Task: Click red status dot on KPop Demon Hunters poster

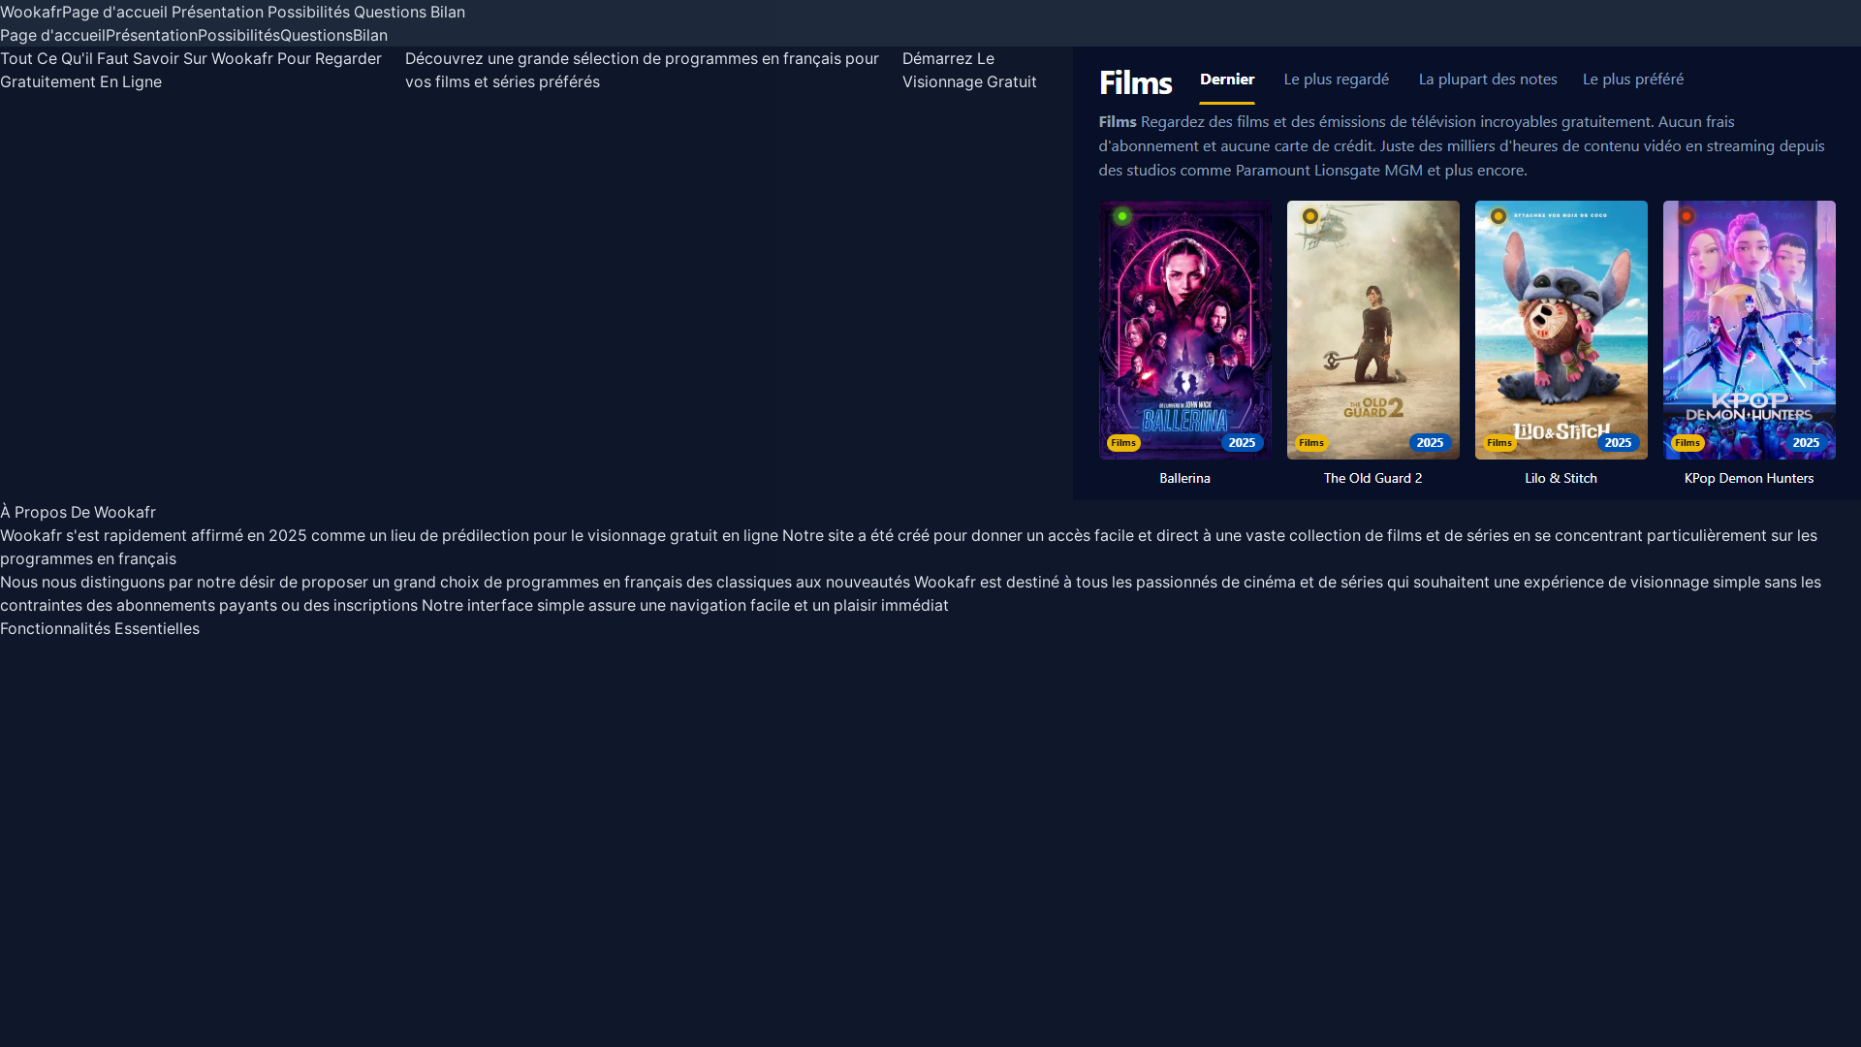Action: click(x=1687, y=216)
